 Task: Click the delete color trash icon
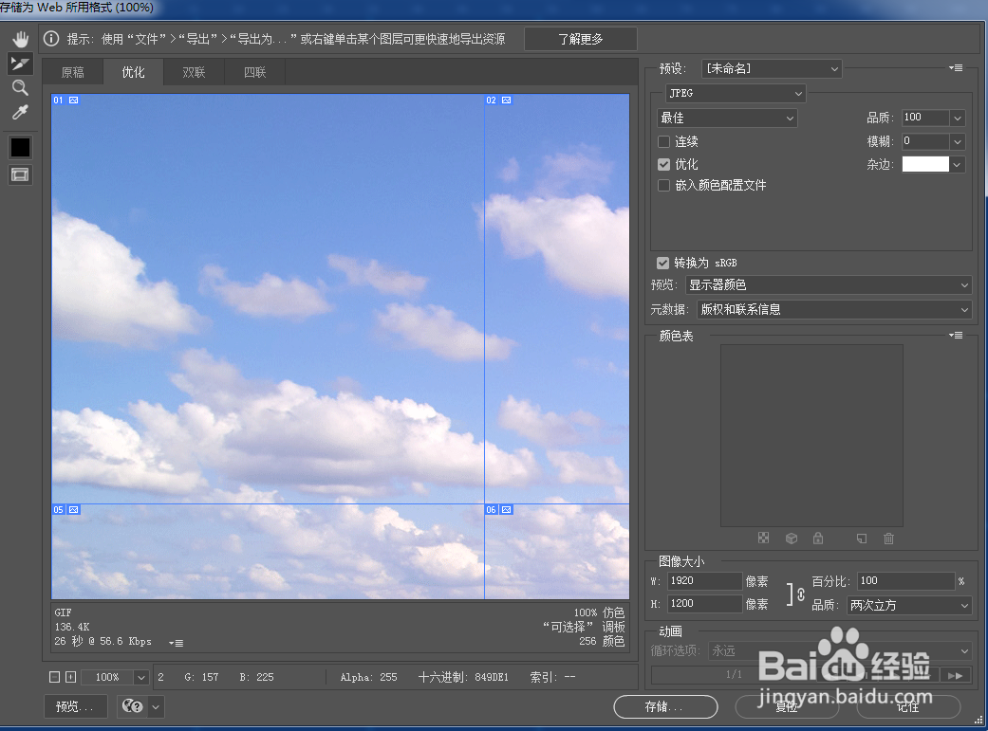coord(888,539)
